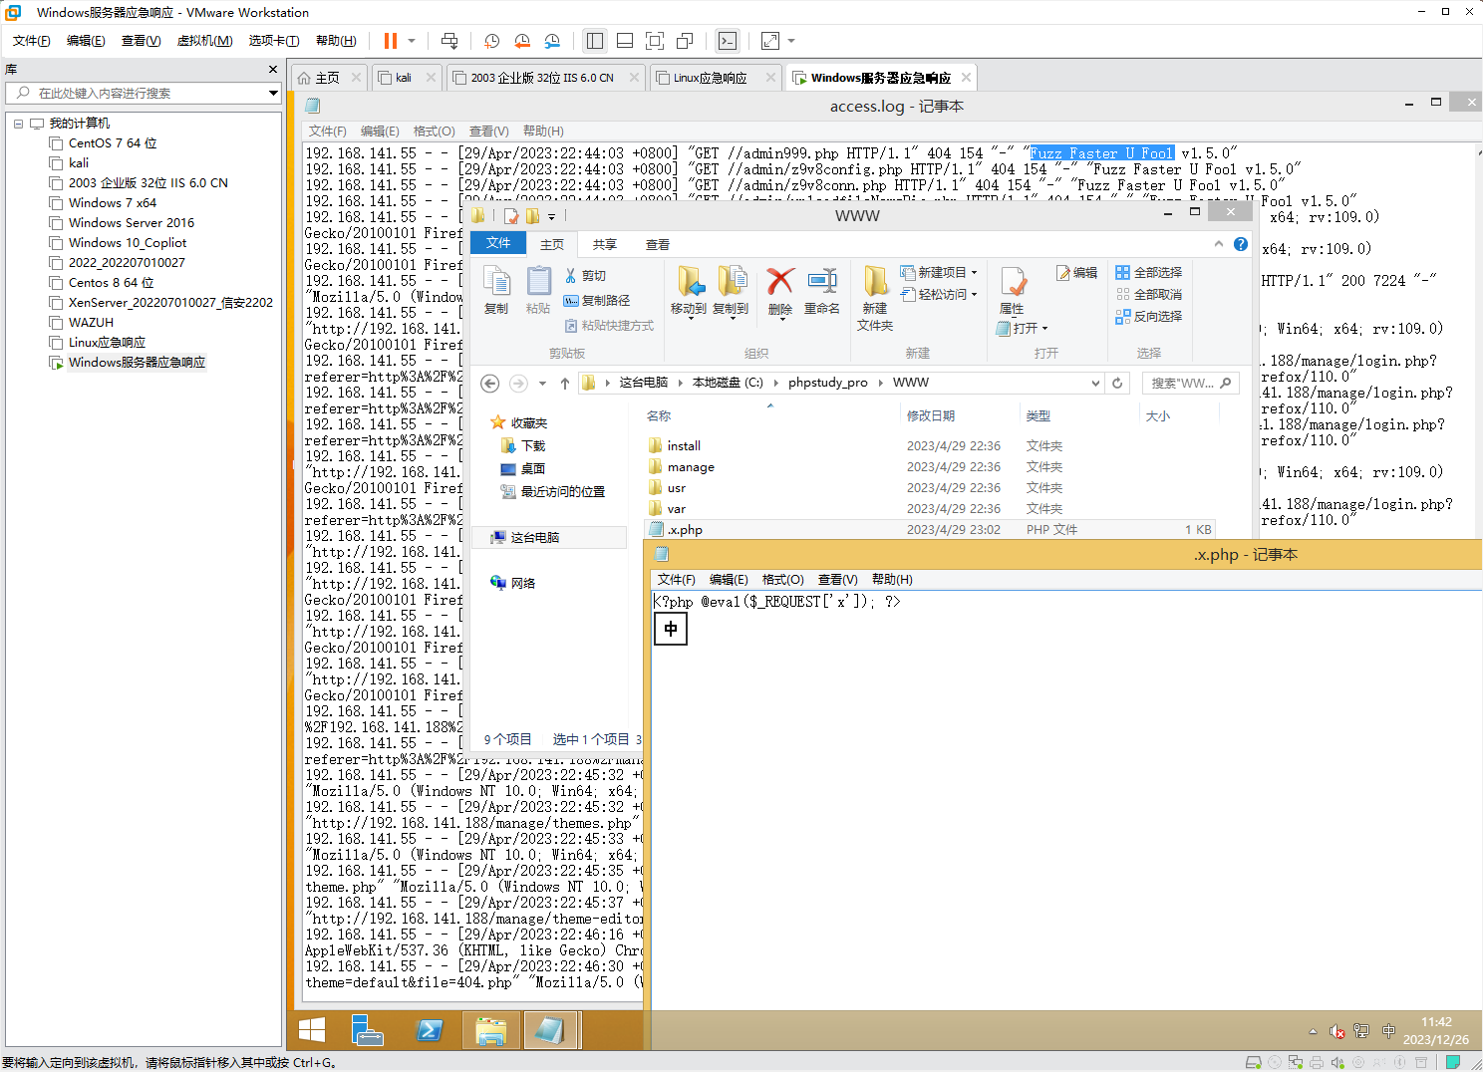The height and width of the screenshot is (1072, 1483).
Task: Switch to the kali VM tab
Action: 404,78
